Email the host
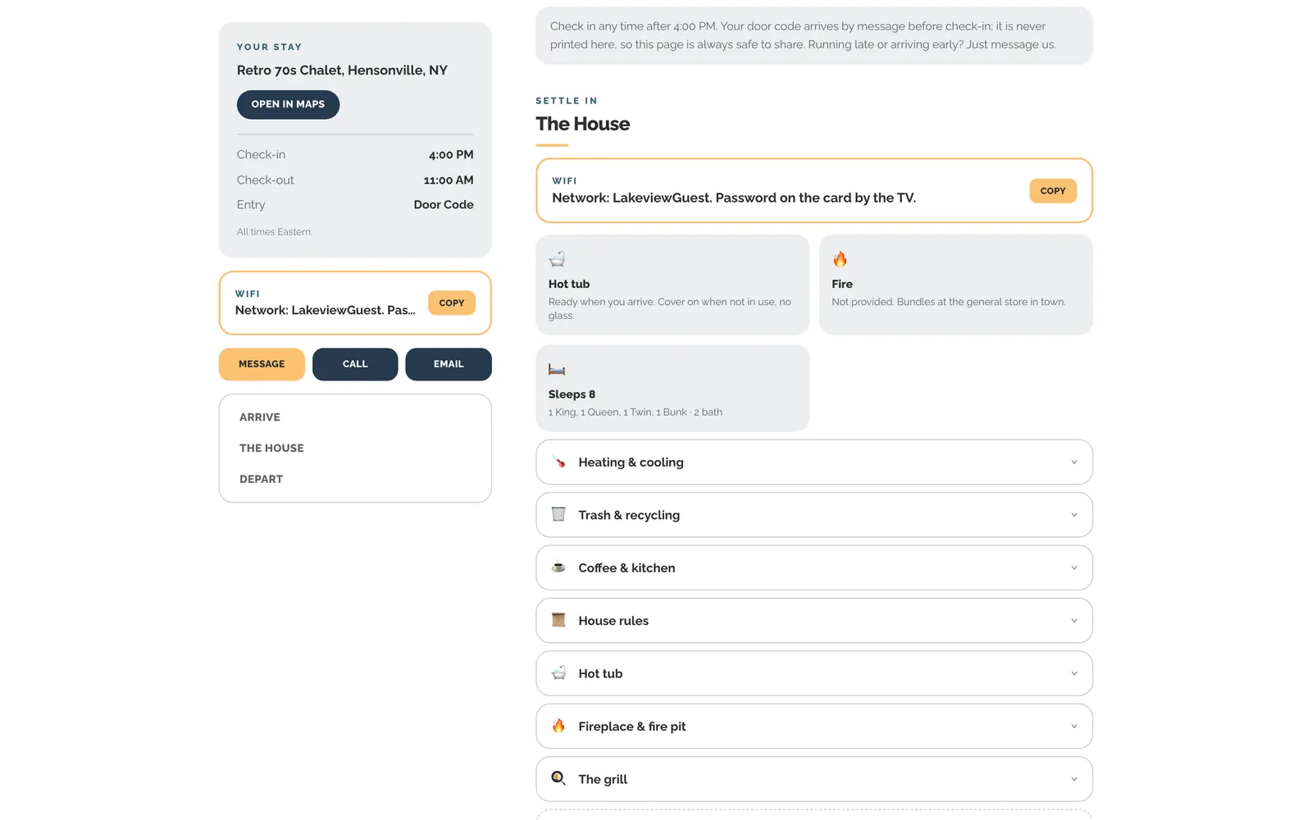Screen dimensions: 1312x820 point(449,364)
